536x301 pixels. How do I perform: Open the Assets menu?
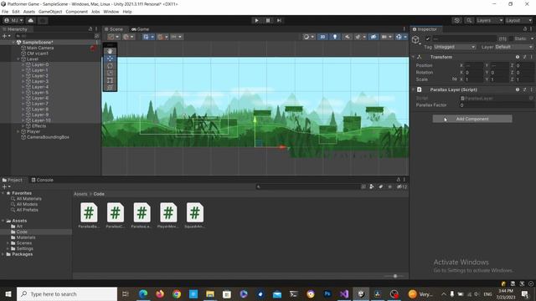click(x=29, y=12)
